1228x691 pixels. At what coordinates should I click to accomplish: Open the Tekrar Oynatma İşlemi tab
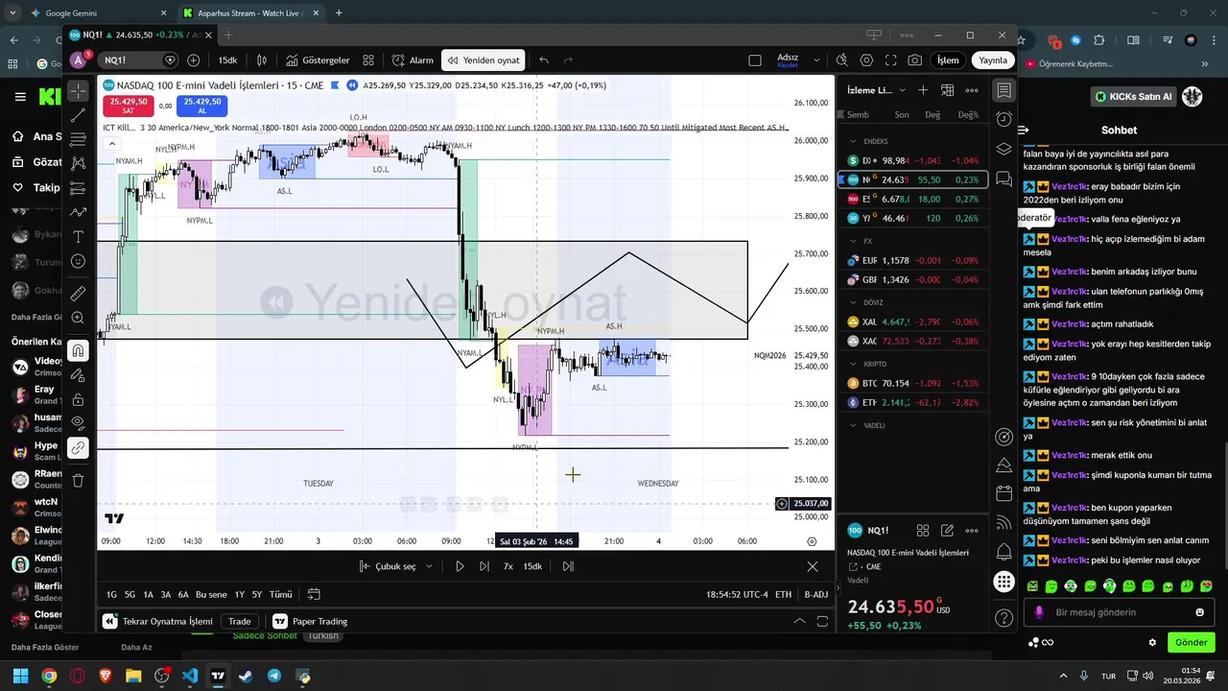[157, 621]
